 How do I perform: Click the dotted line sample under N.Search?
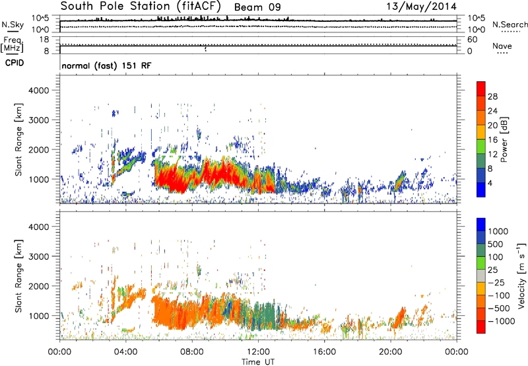tap(511, 32)
